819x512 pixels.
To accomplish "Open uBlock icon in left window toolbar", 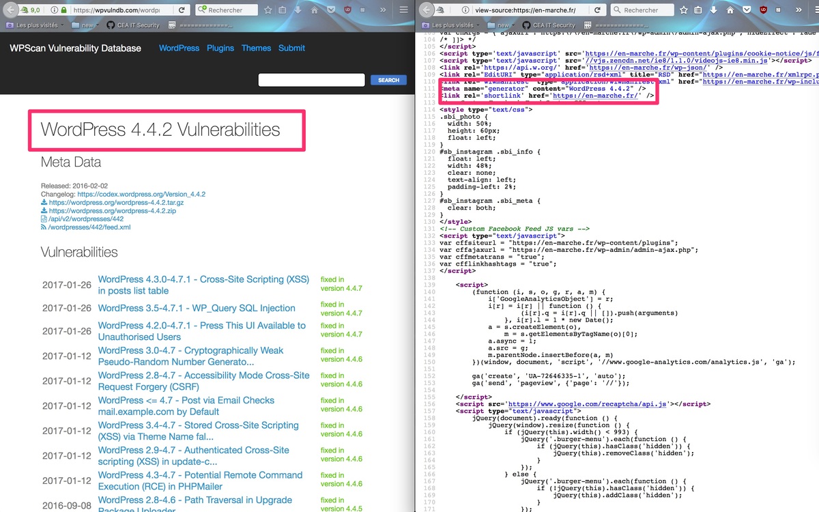I will [348, 11].
